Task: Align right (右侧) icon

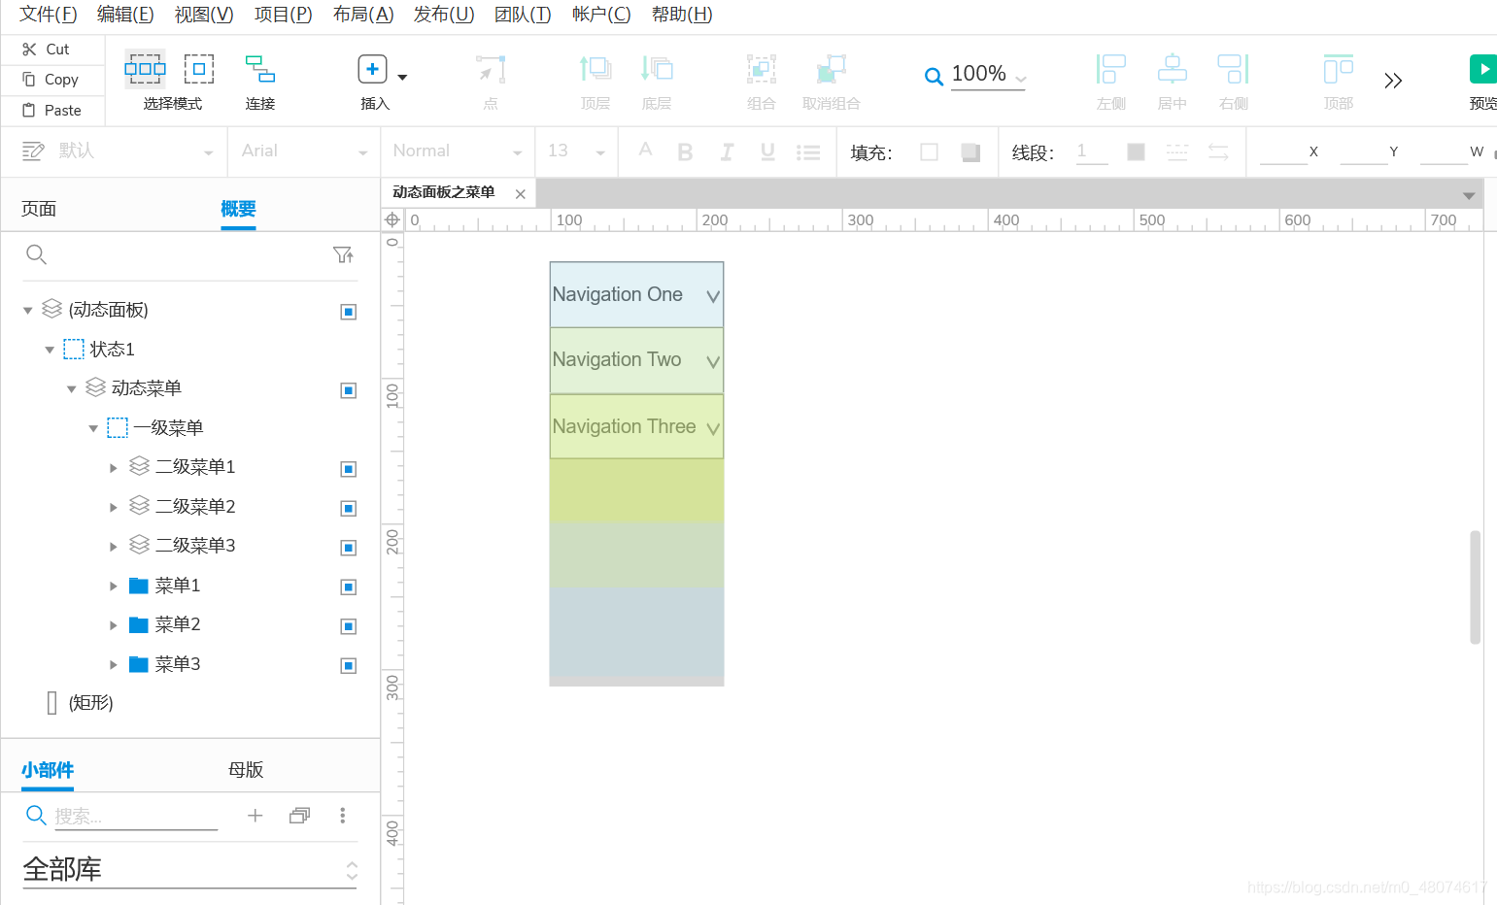Action: click(1234, 69)
